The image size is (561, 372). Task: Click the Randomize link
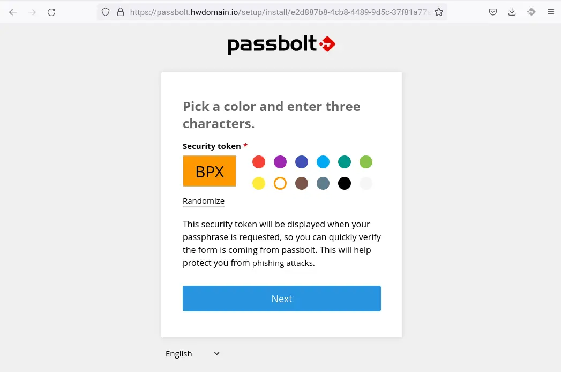[x=204, y=201]
